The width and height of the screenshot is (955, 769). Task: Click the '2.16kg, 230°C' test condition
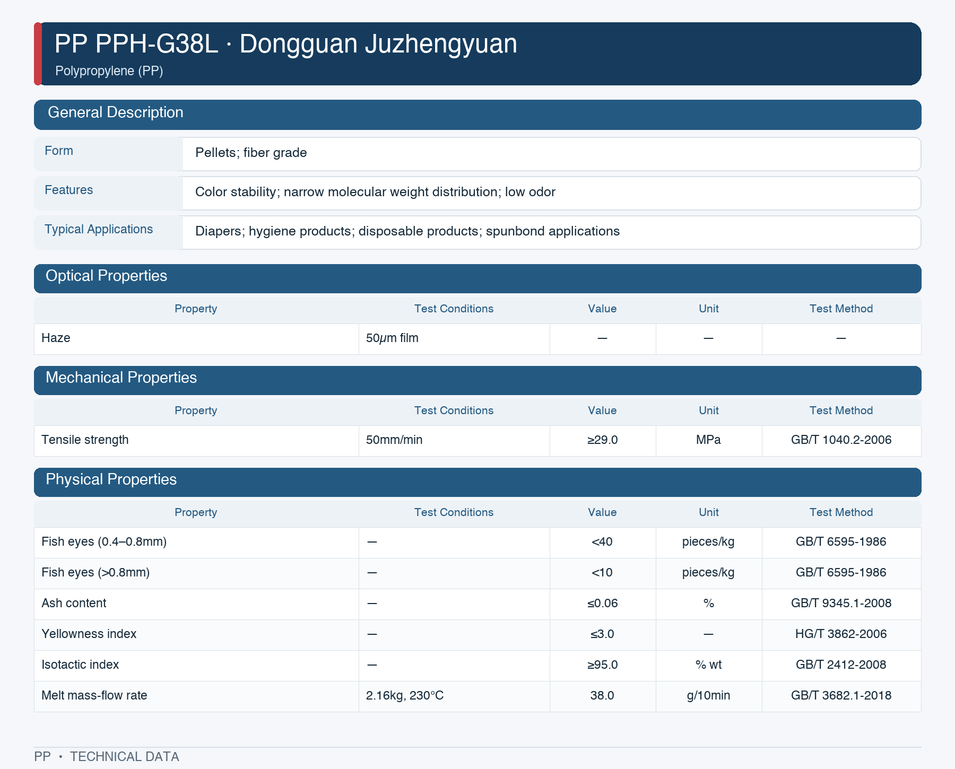click(x=405, y=696)
